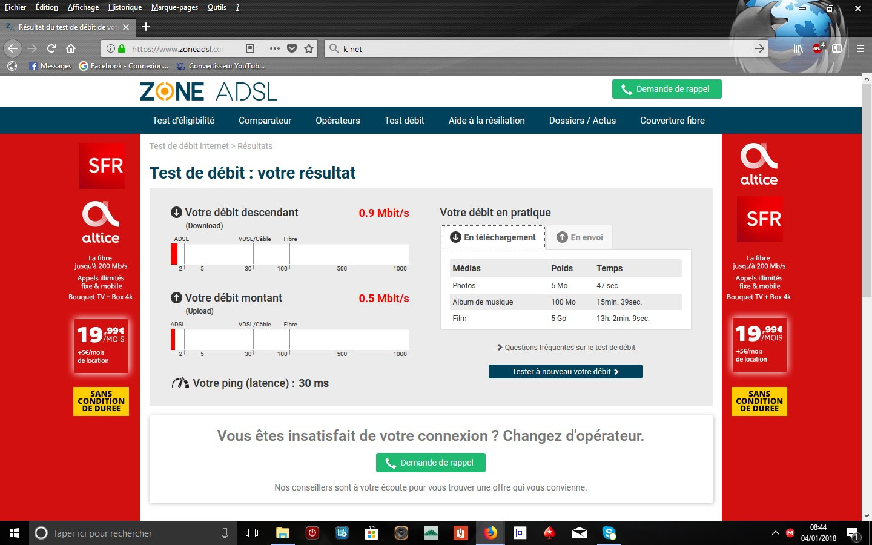Open the Comparateur navigation item
This screenshot has height=545, width=872.
pos(265,121)
